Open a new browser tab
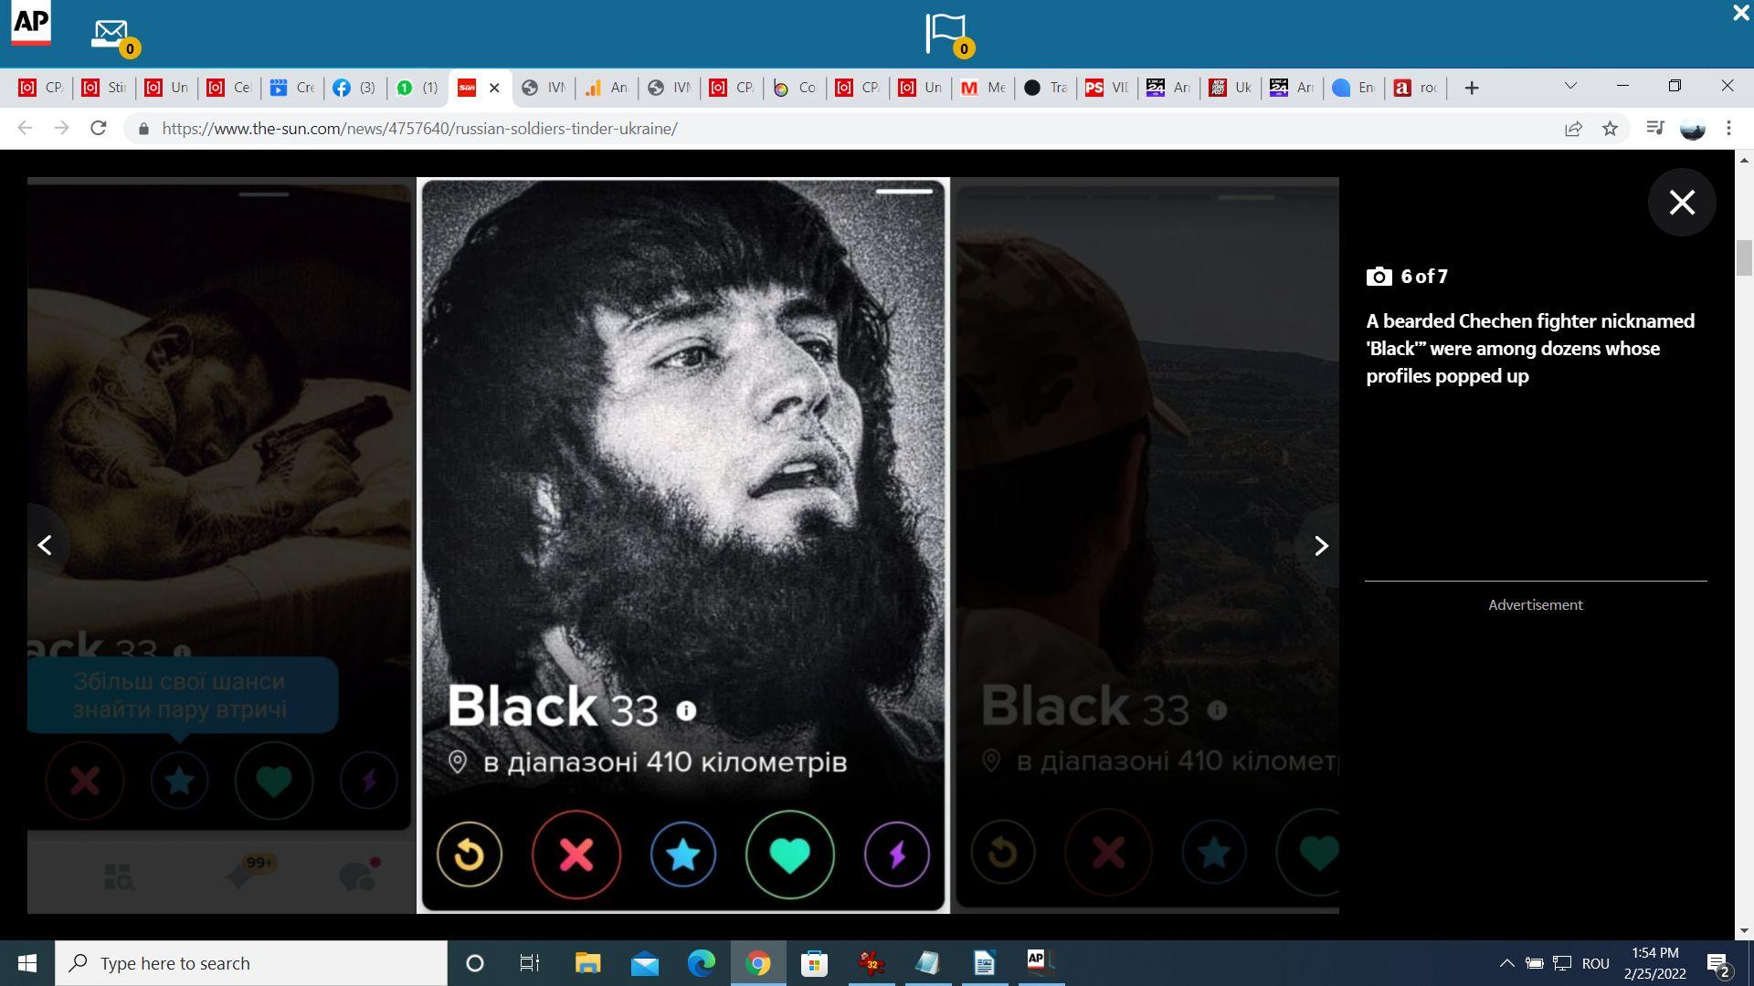 pos(1471,88)
